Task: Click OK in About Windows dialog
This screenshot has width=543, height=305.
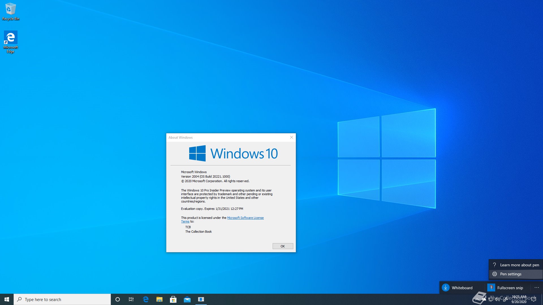Action: (x=283, y=246)
